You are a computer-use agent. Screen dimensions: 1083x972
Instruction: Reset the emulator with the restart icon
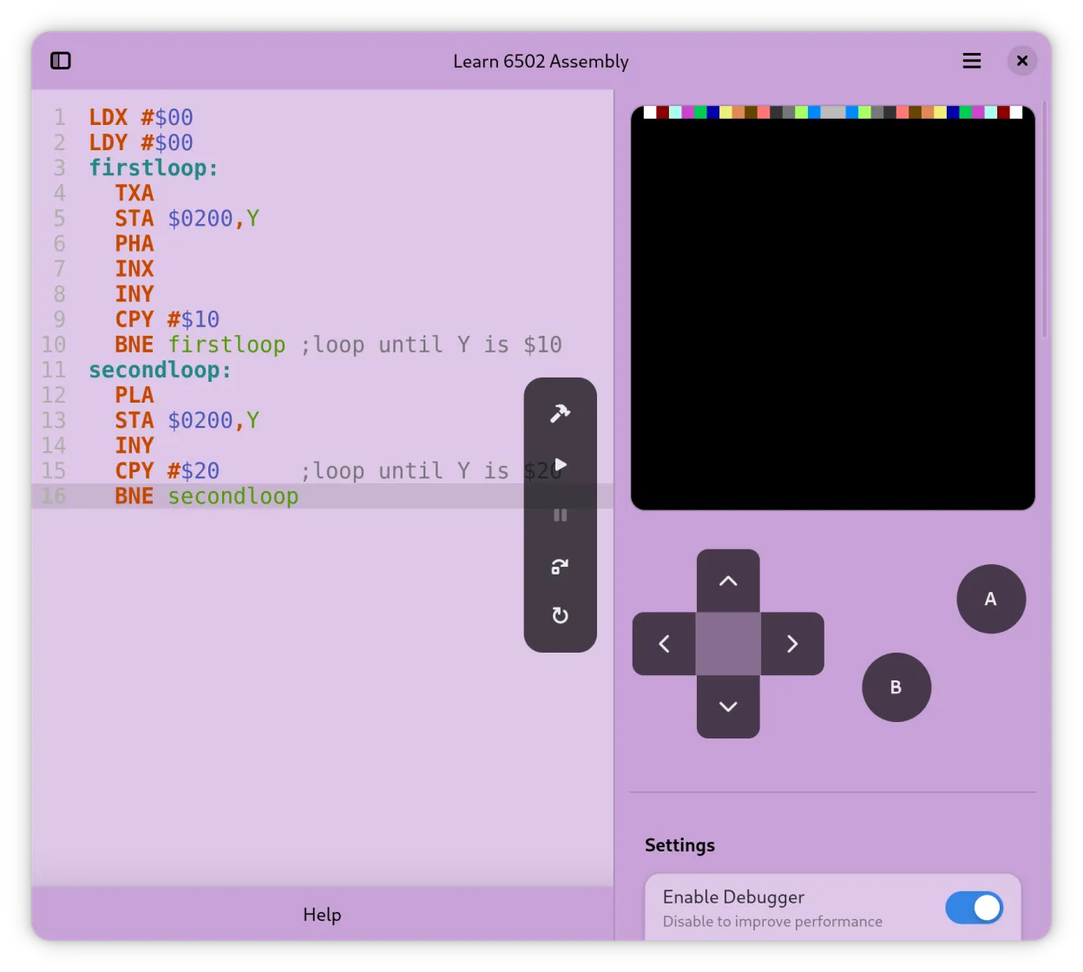point(560,616)
